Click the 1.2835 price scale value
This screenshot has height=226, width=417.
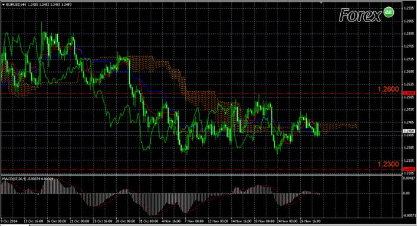pos(409,34)
